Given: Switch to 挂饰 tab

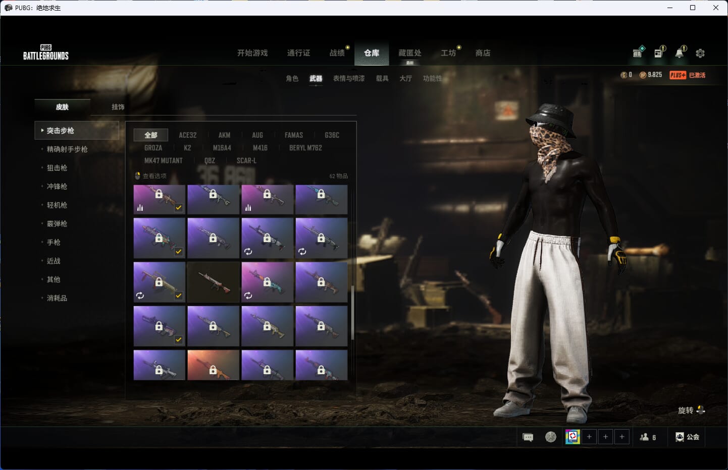Looking at the screenshot, I should (118, 107).
